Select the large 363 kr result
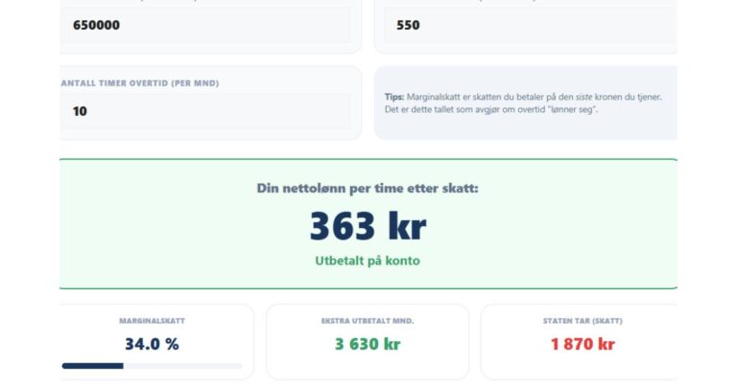 368,226
